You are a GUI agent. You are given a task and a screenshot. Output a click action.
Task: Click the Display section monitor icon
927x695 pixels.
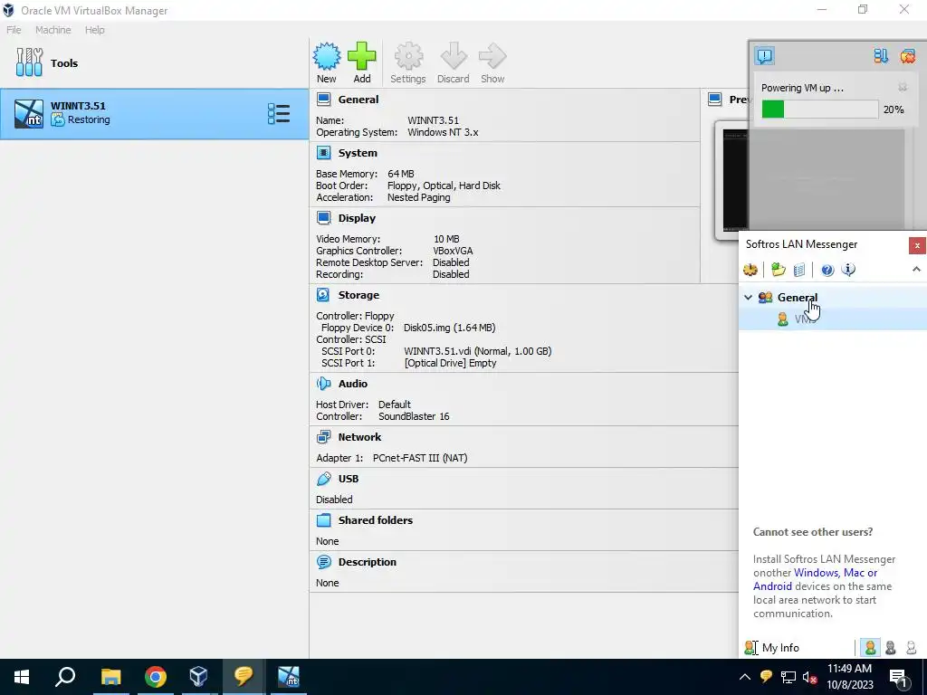point(324,218)
